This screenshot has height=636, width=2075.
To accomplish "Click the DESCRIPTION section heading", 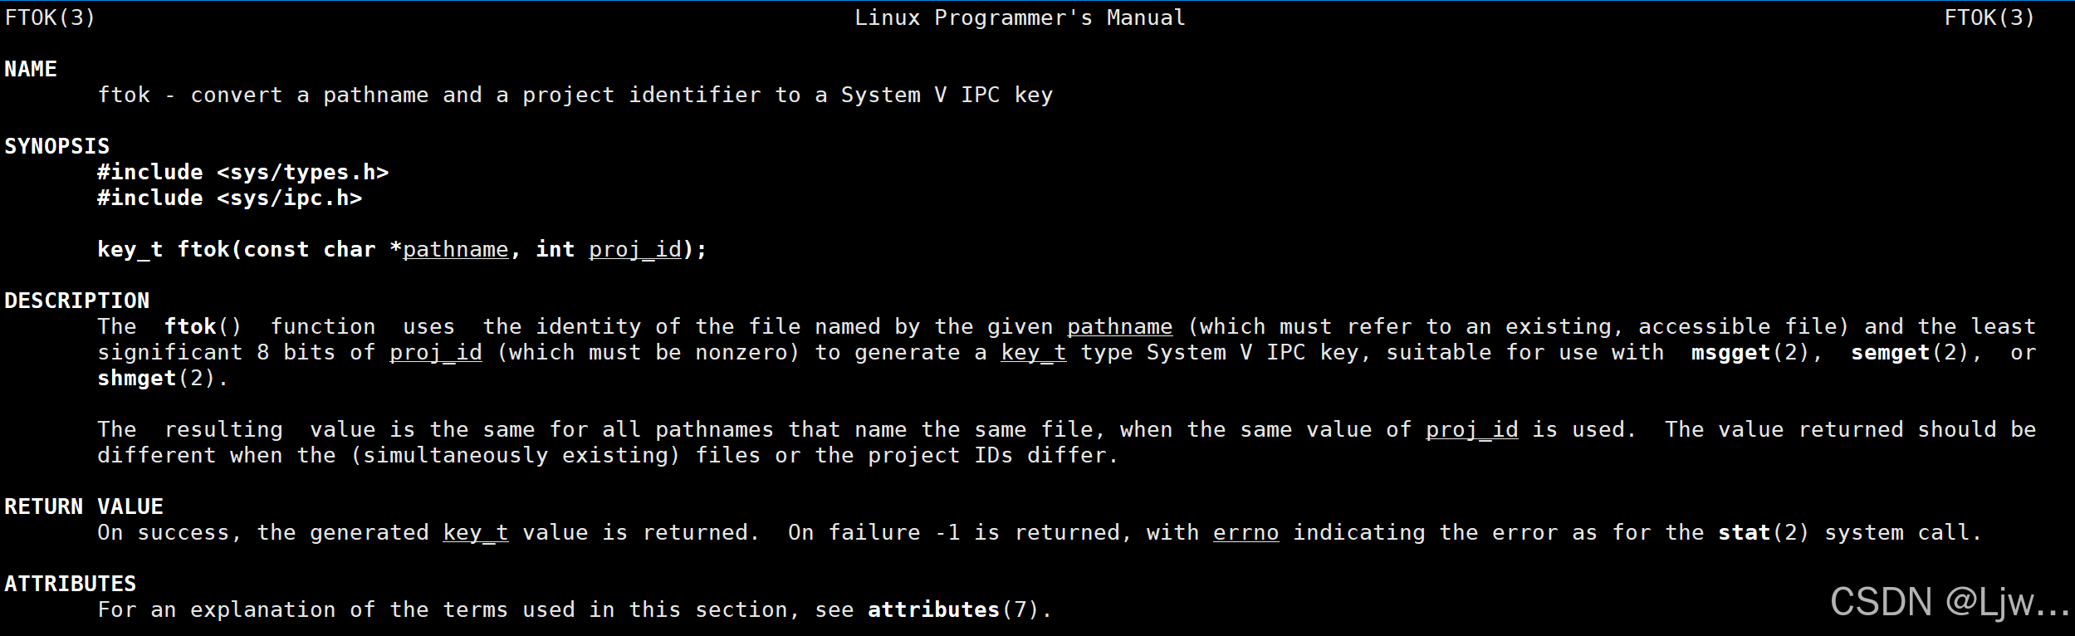I will (x=77, y=301).
